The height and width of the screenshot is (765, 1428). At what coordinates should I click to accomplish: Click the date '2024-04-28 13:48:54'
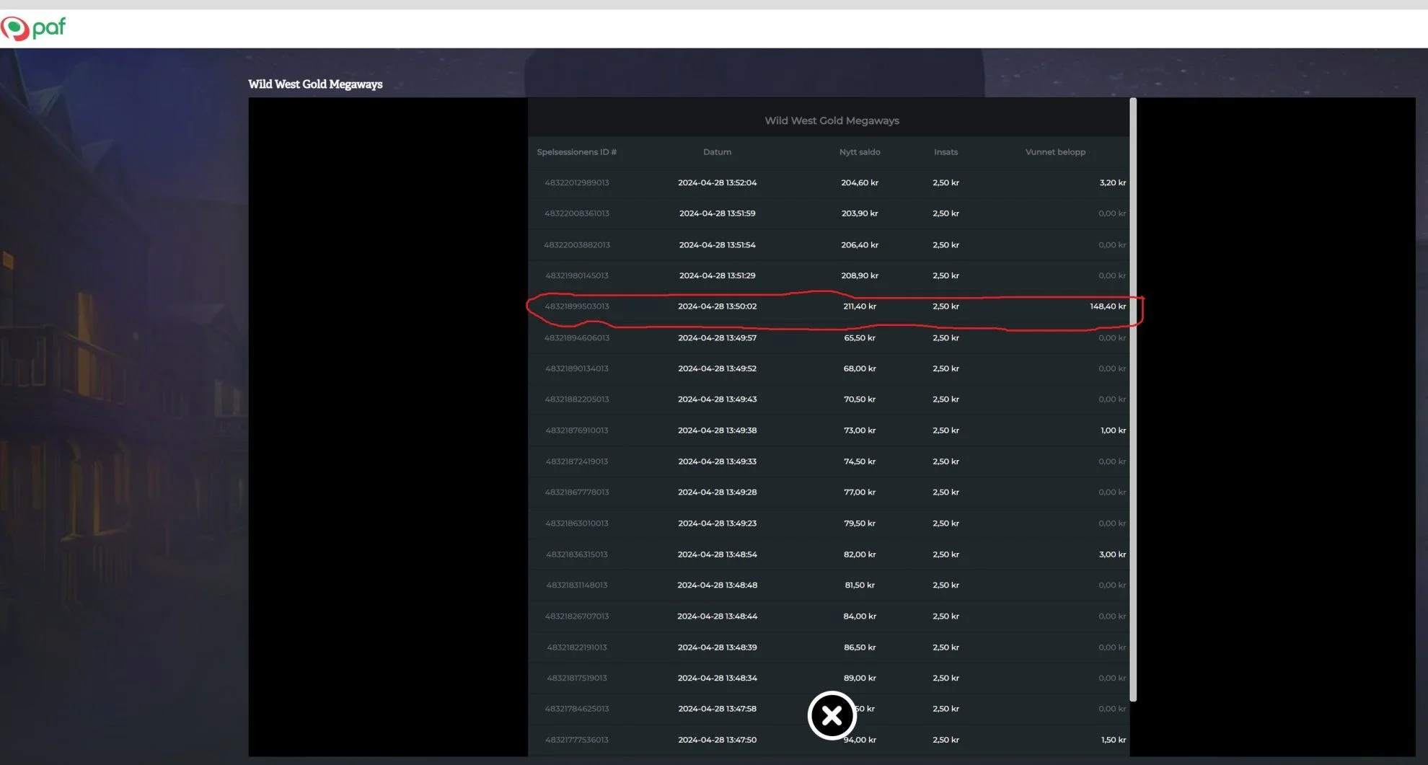(x=718, y=554)
